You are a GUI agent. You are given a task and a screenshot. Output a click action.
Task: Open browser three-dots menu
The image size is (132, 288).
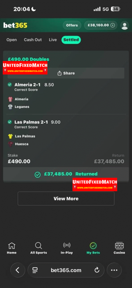[x=114, y=270]
